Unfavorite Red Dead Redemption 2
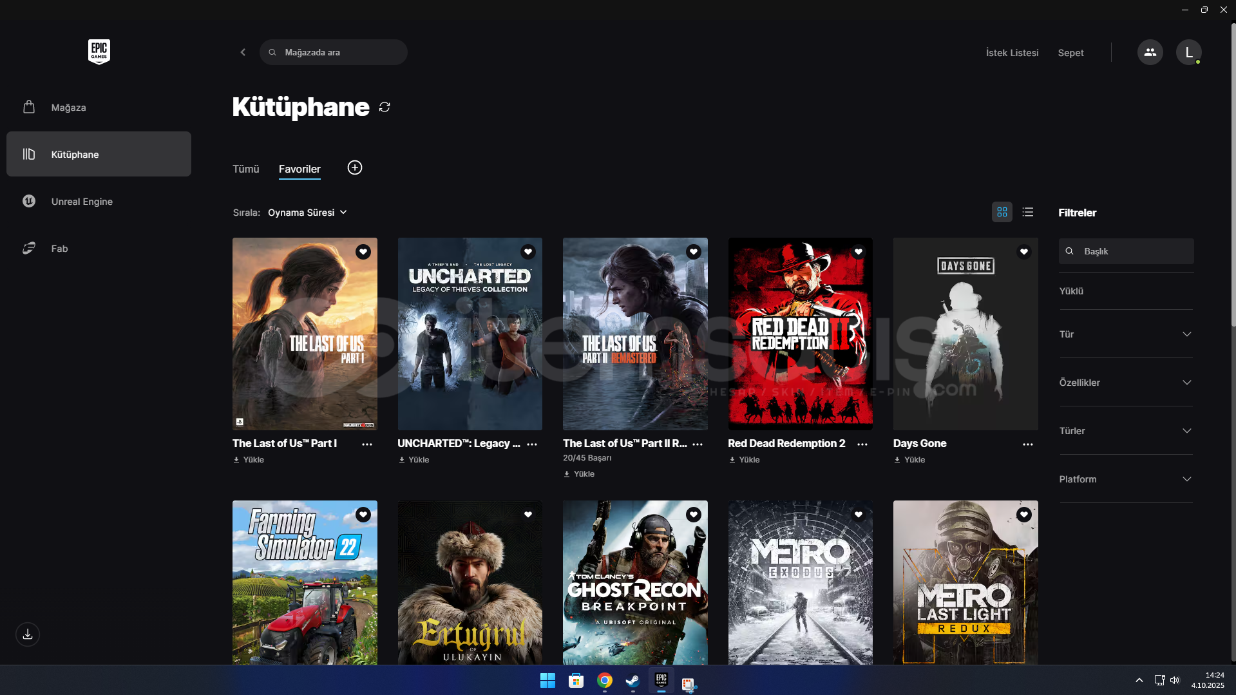Viewport: 1236px width, 695px height. click(859, 252)
